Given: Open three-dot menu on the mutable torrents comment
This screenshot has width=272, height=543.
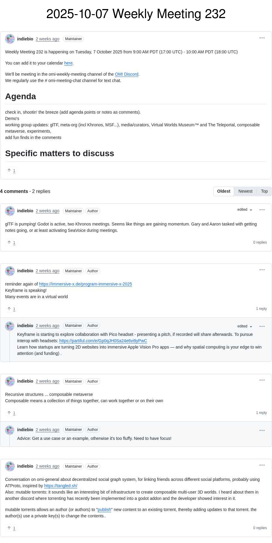Looking at the screenshot, I should point(262,465).
